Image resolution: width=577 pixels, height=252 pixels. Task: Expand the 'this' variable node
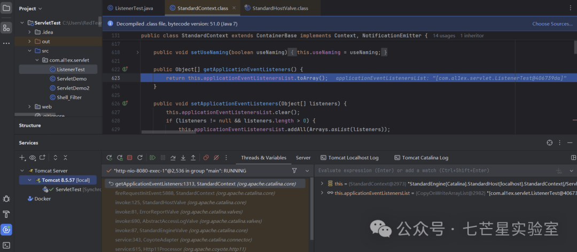(322, 183)
